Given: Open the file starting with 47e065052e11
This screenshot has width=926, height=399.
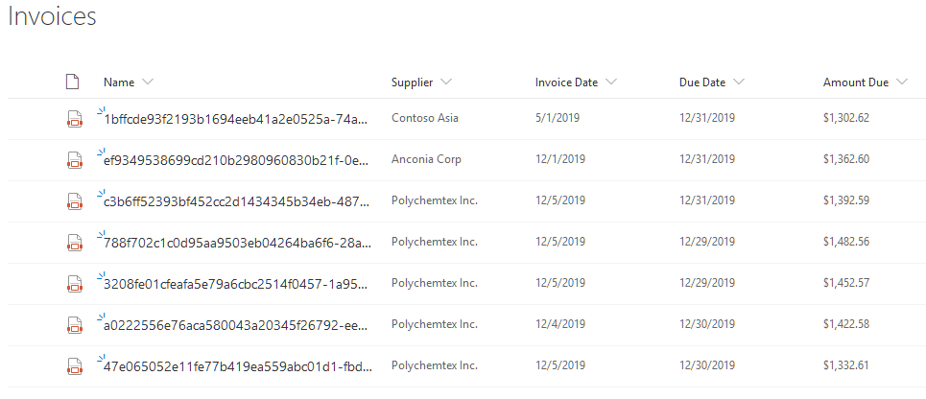Looking at the screenshot, I should (x=235, y=366).
